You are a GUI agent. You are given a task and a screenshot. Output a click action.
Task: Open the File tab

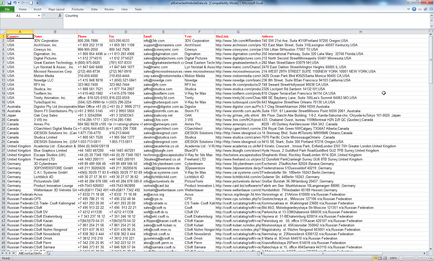tap(7, 9)
